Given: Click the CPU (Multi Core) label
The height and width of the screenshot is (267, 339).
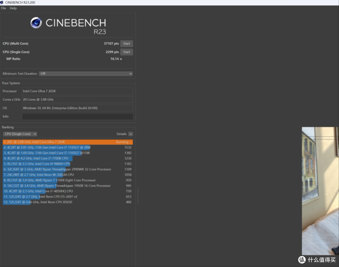Looking at the screenshot, I should pyautogui.click(x=15, y=43).
